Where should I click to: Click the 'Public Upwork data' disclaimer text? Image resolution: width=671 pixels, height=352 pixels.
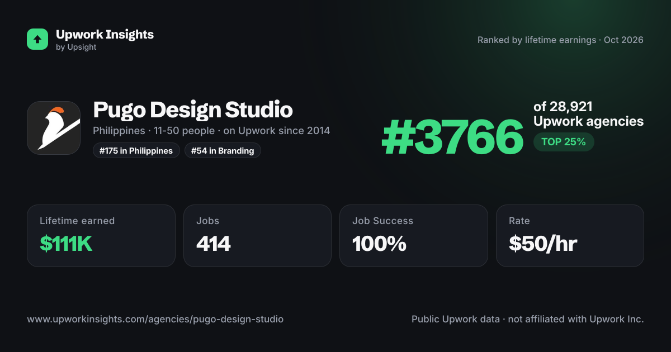528,320
